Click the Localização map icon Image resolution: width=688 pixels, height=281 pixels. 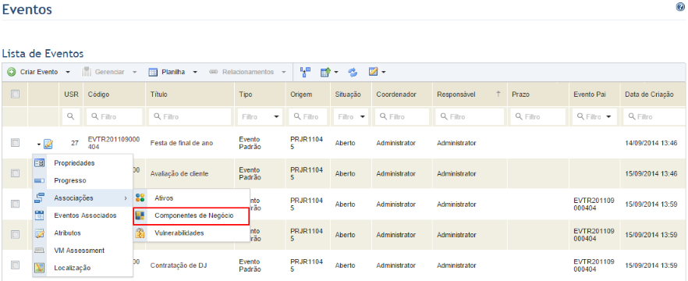click(x=39, y=268)
